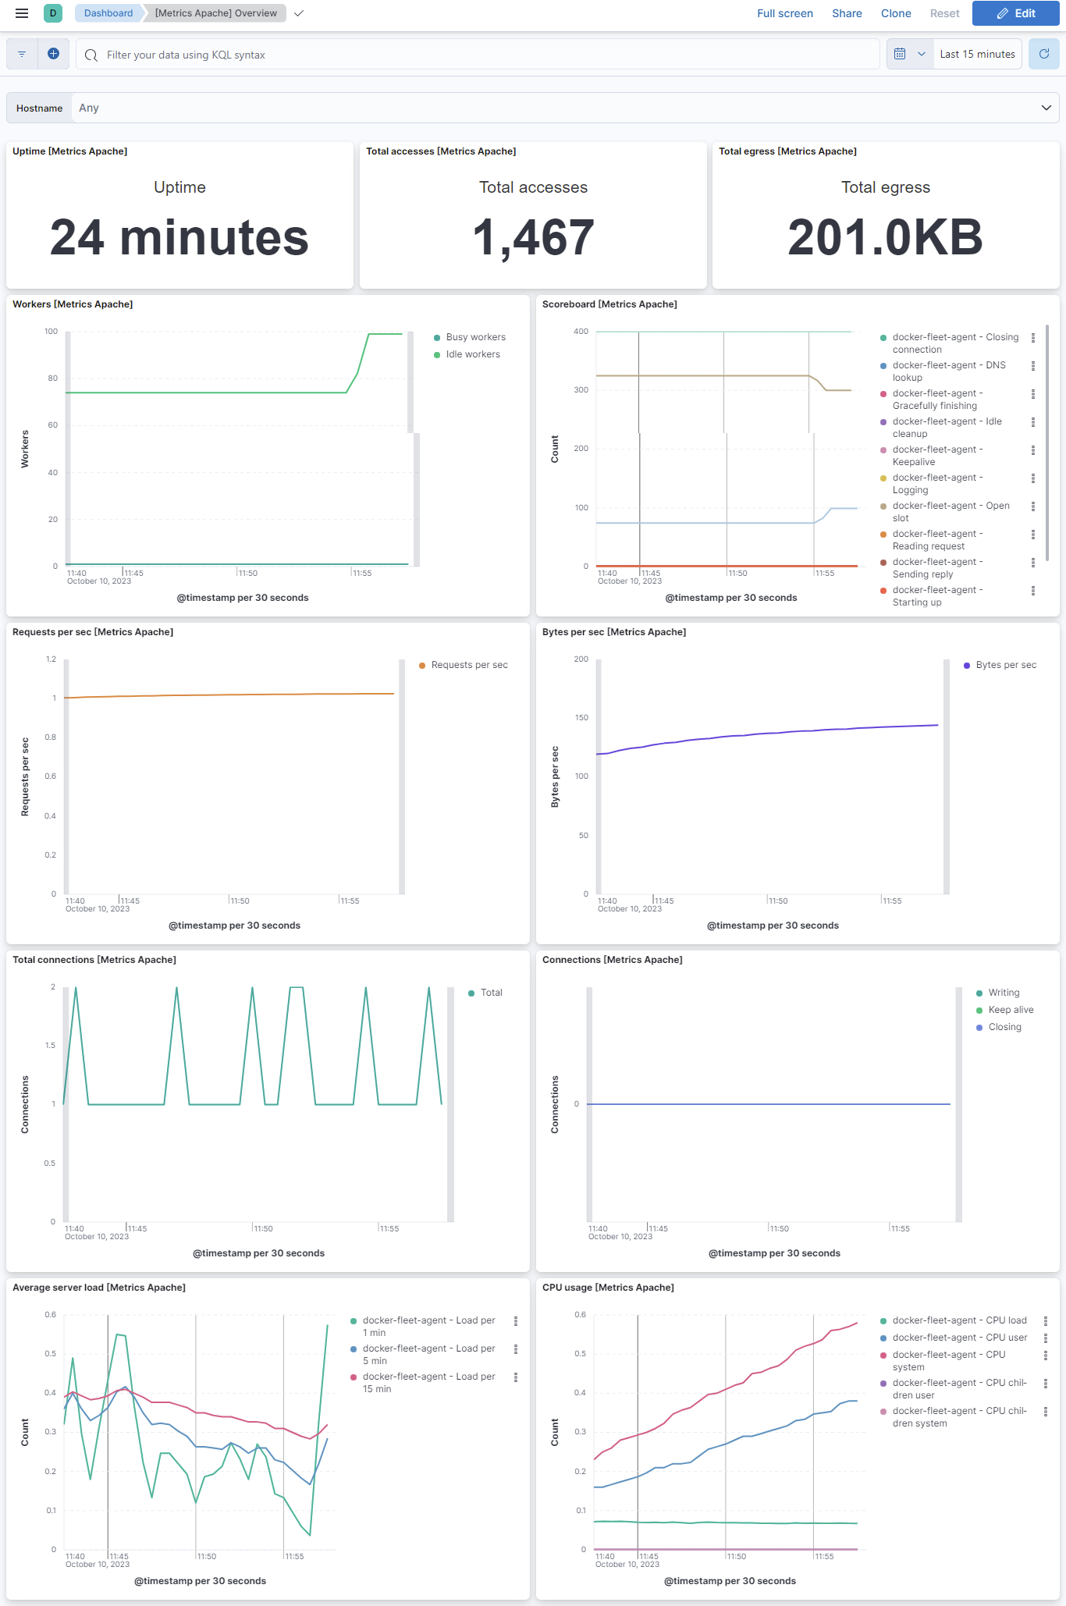Add a filter with plus icon
The image size is (1066, 1606).
pos(53,54)
